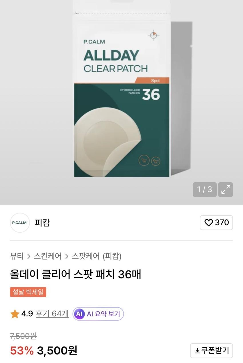Click the purple AI circle icon
Screen dimensions: 243x363
79,314
